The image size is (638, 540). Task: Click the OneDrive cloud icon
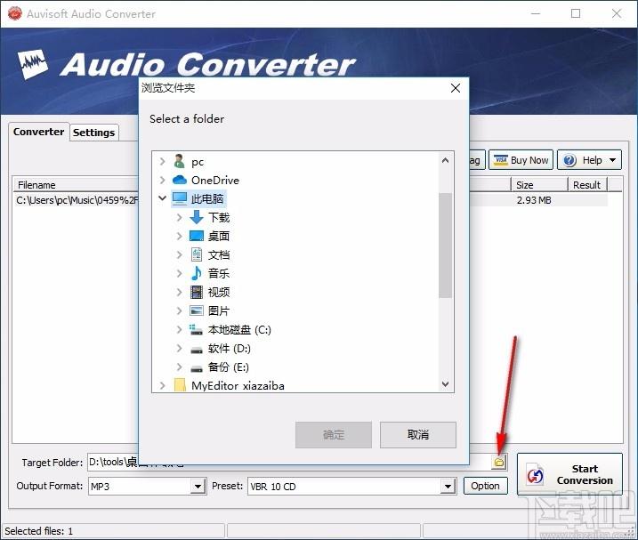pyautogui.click(x=180, y=180)
